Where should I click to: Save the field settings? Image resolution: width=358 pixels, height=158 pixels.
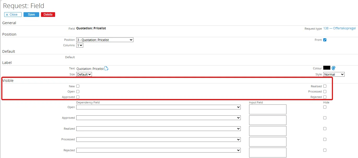pos(31,15)
